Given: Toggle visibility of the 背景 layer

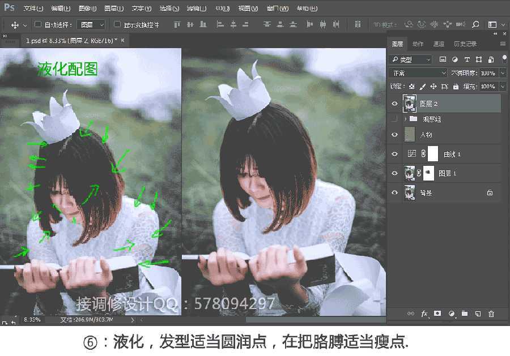Looking at the screenshot, I should pos(395,192).
